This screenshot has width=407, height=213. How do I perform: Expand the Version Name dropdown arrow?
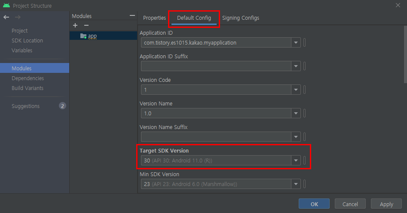coord(296,114)
